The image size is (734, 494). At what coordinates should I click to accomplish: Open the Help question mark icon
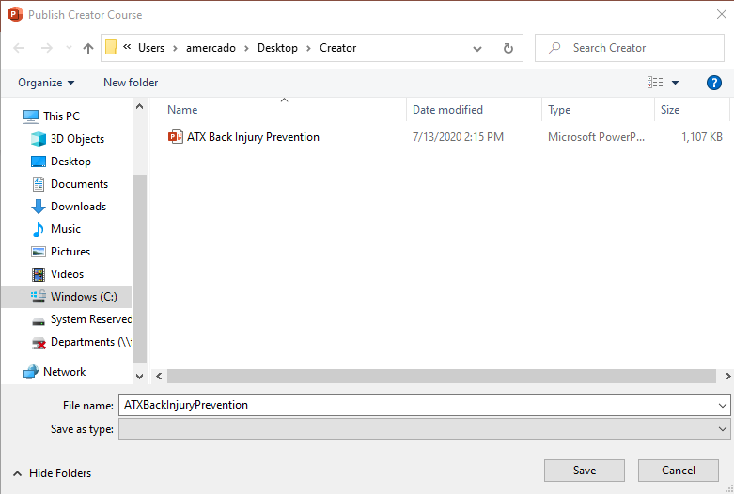[713, 83]
